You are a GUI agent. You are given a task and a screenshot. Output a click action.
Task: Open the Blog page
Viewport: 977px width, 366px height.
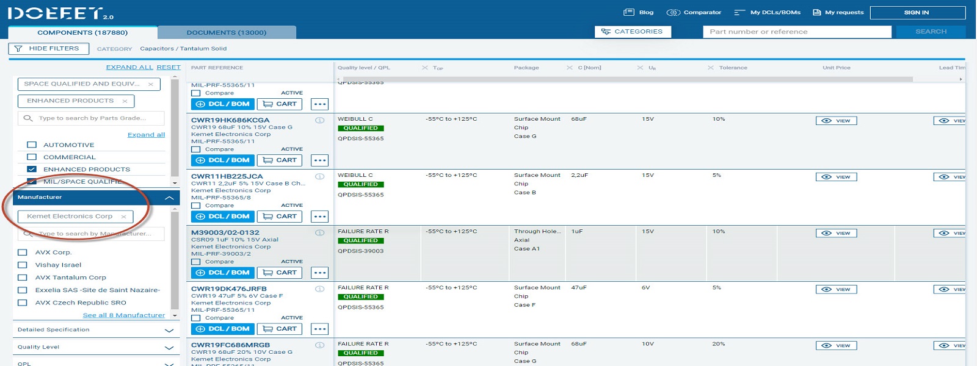[x=639, y=12]
